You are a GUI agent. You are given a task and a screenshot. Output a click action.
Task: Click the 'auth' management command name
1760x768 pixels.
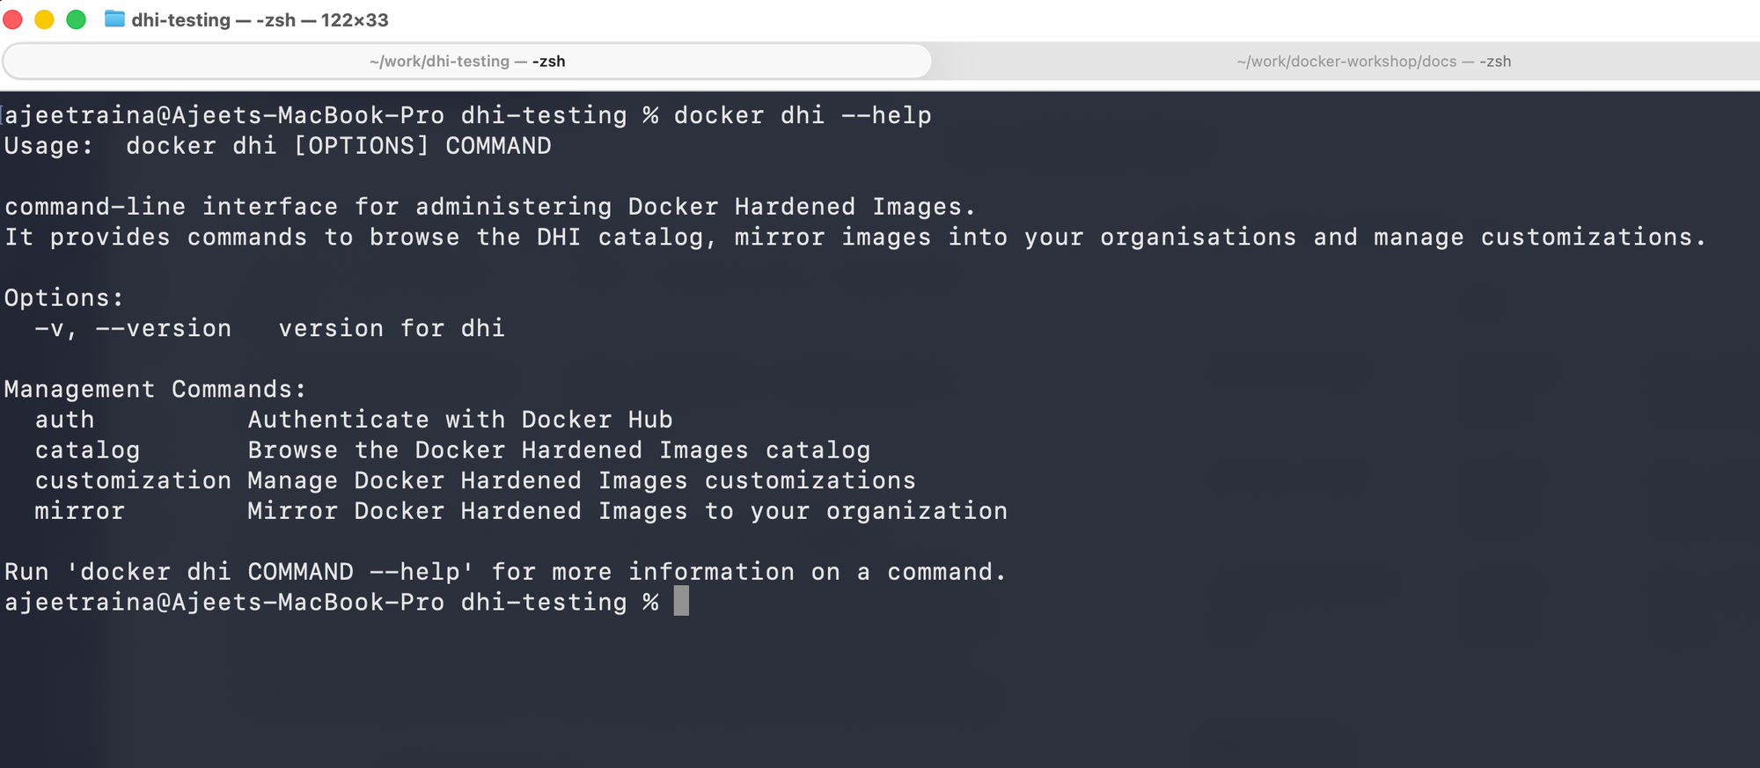64,420
